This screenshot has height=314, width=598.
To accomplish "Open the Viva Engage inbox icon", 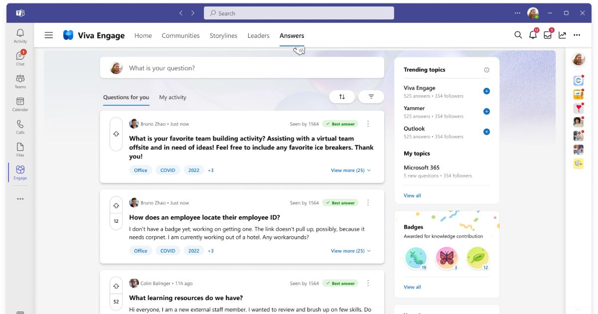I will 548,35.
